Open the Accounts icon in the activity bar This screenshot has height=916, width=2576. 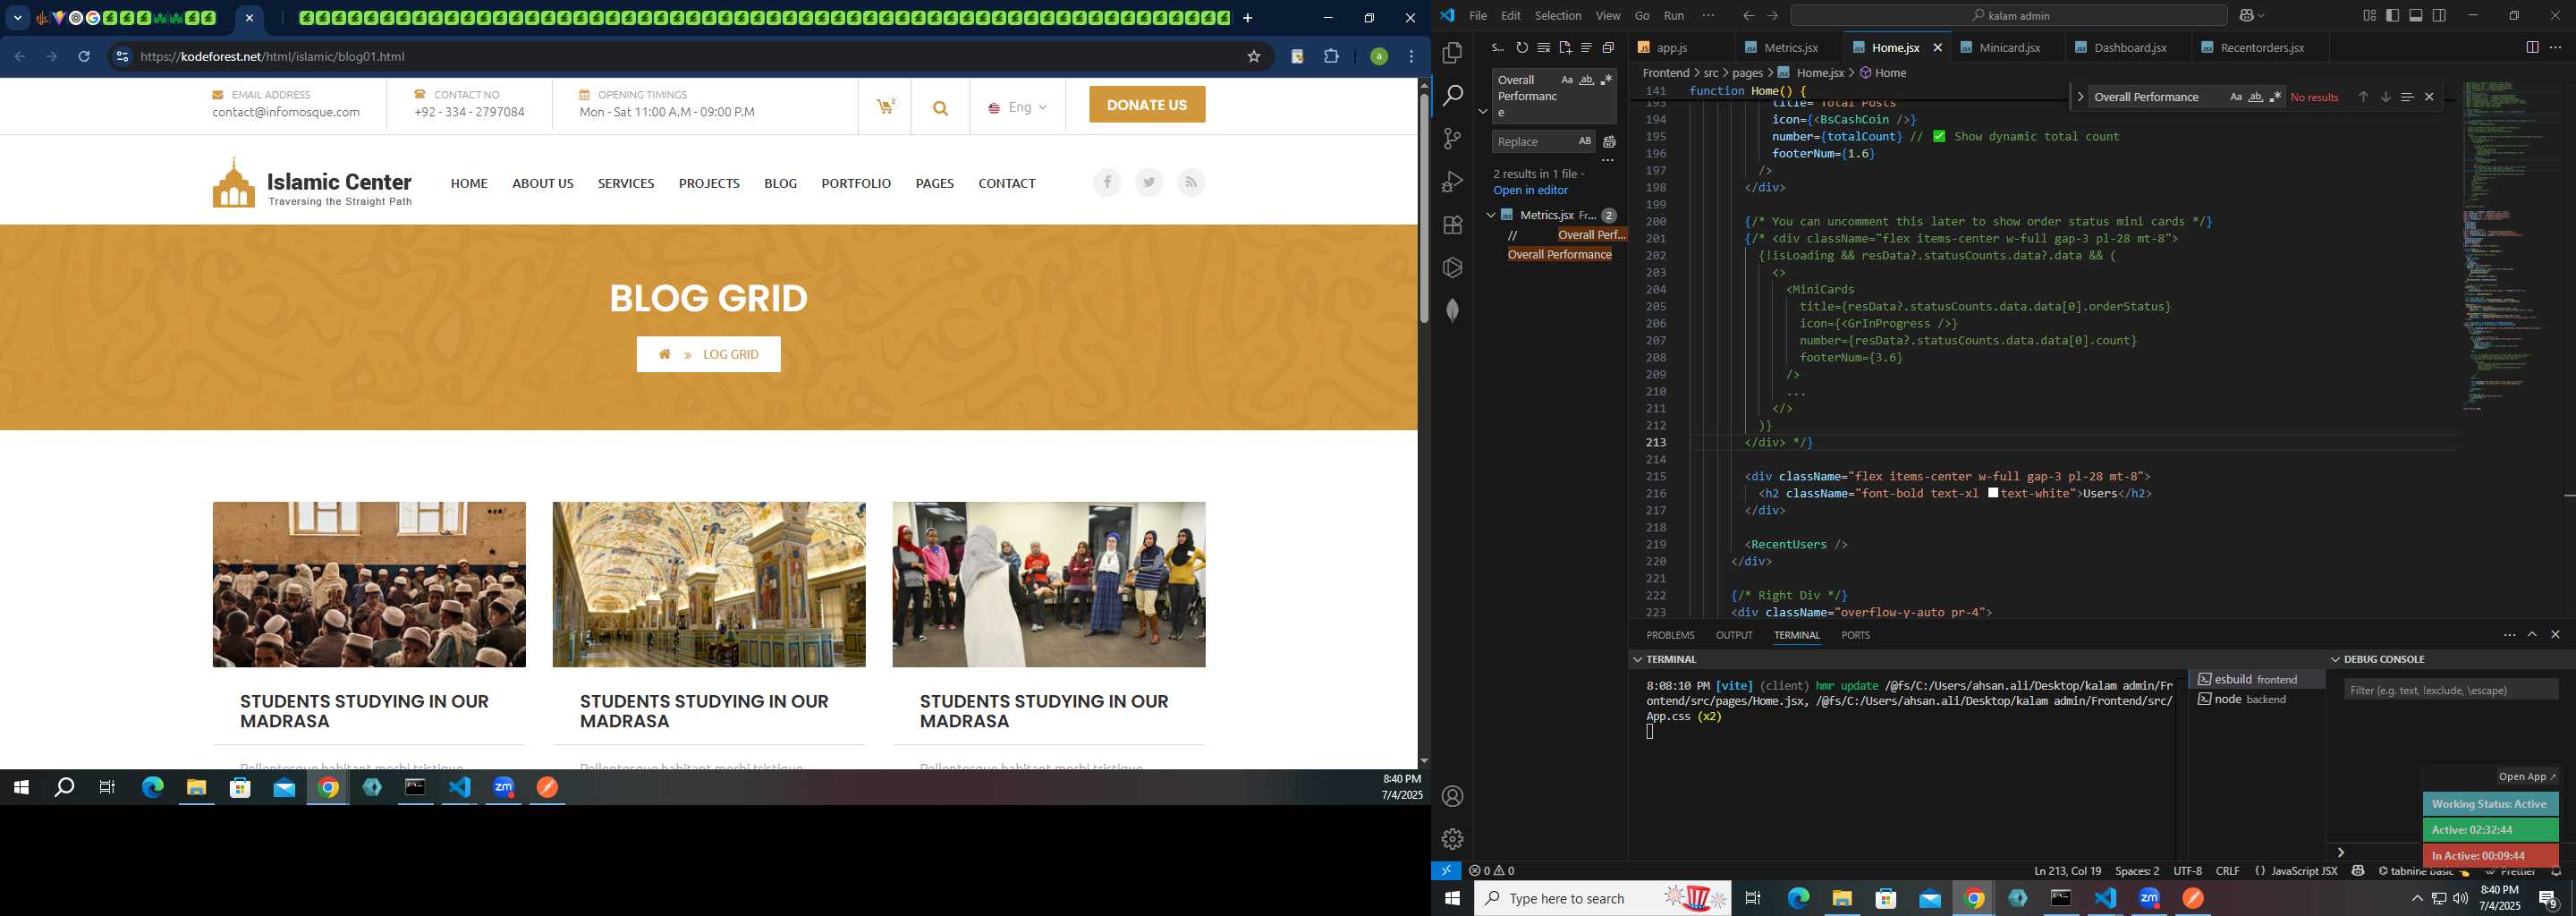pyautogui.click(x=1452, y=796)
